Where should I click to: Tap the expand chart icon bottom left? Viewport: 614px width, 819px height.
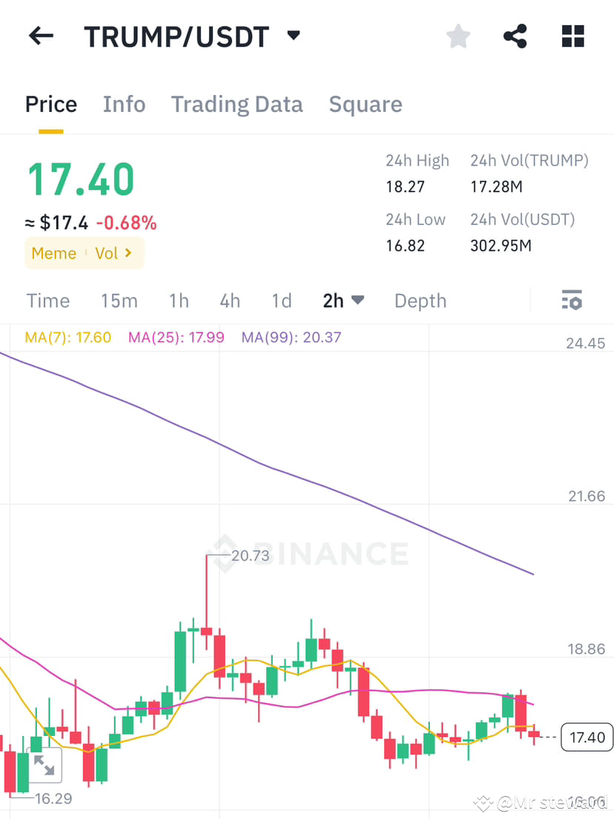pyautogui.click(x=44, y=766)
